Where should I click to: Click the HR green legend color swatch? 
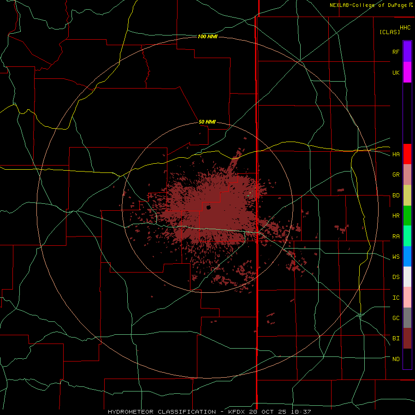[407, 216]
